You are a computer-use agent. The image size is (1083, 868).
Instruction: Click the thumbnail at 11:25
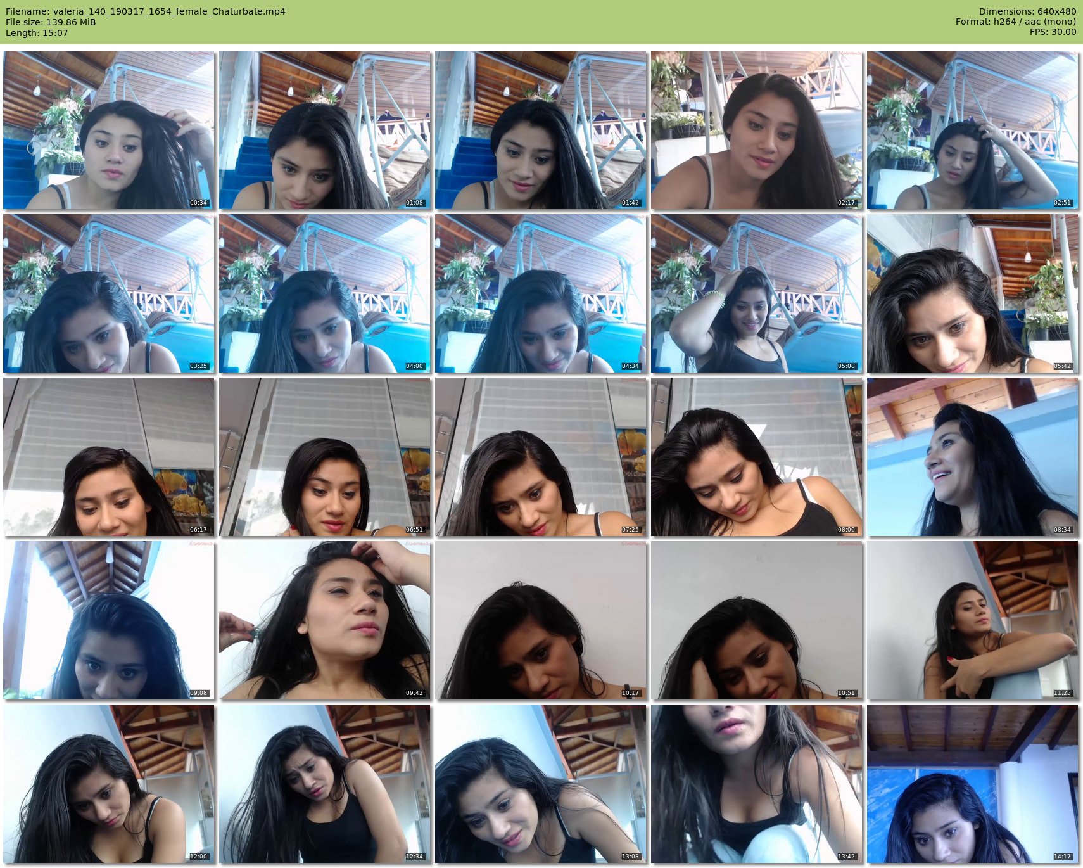click(973, 620)
